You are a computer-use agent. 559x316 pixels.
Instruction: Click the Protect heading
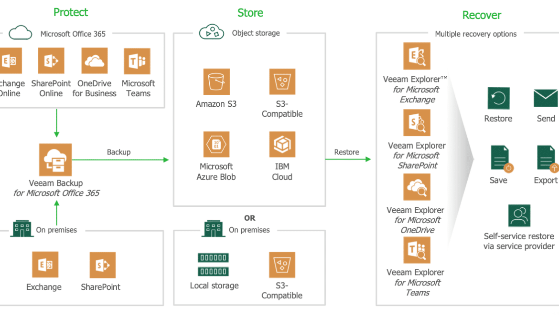tap(71, 12)
